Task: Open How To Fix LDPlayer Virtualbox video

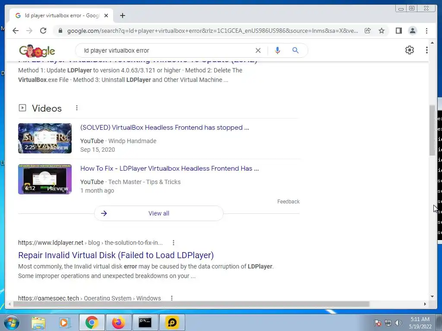Action: pos(169,169)
